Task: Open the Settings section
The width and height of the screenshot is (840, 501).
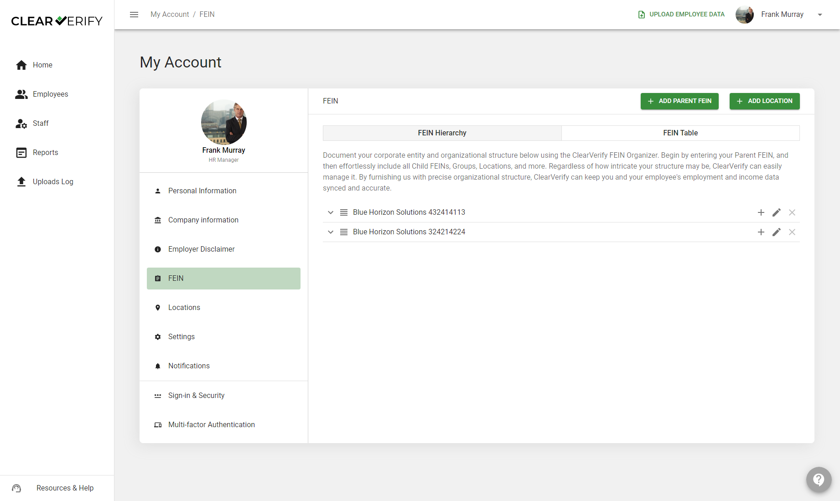Action: 223,337
